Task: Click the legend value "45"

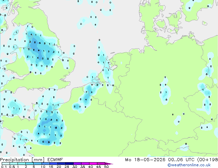Action: click(x=98, y=167)
